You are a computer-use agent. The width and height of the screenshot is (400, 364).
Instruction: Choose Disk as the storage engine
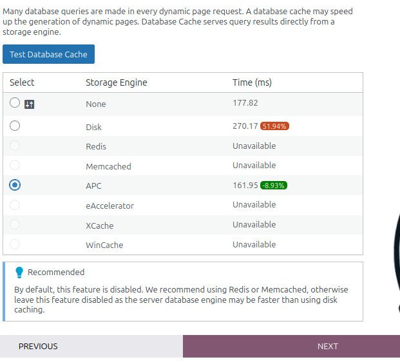click(x=15, y=126)
